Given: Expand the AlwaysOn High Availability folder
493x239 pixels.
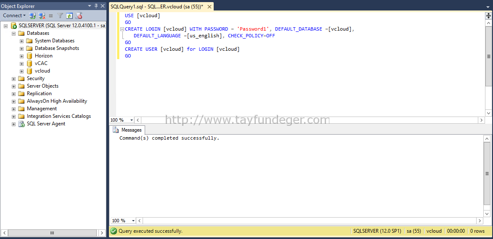Looking at the screenshot, I should coord(13,101).
